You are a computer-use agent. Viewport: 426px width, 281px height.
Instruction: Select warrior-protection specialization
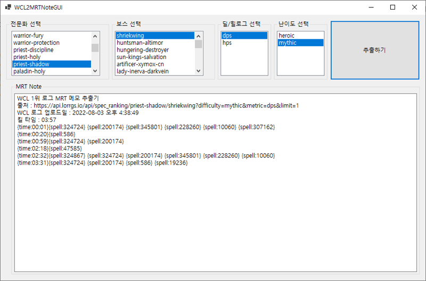tap(52, 43)
